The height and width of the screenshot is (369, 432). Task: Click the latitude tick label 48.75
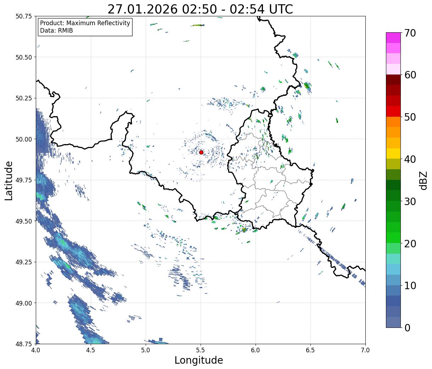tap(24, 344)
